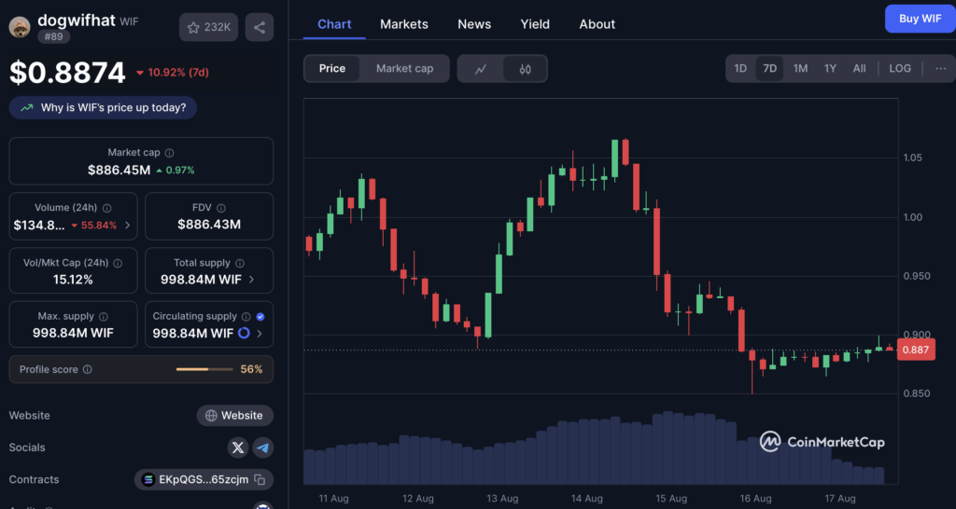Click the #89 rank badge
This screenshot has height=509, width=956.
pyautogui.click(x=53, y=36)
